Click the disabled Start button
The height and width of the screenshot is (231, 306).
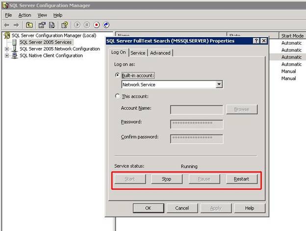pyautogui.click(x=130, y=179)
